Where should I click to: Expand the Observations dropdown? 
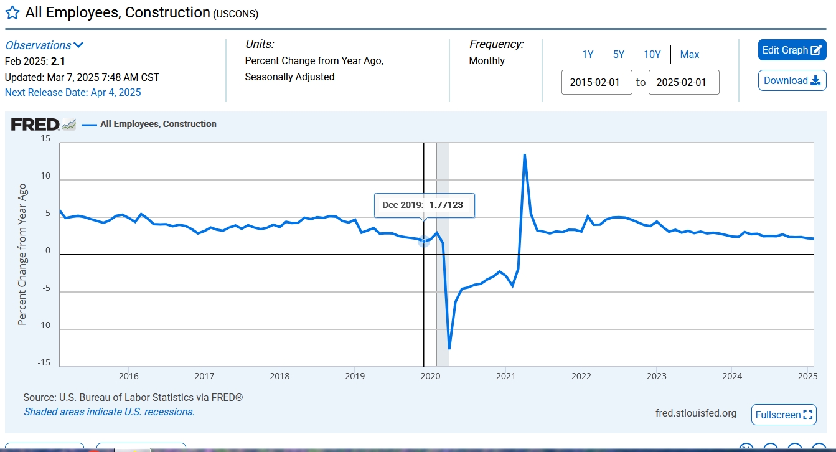[44, 45]
